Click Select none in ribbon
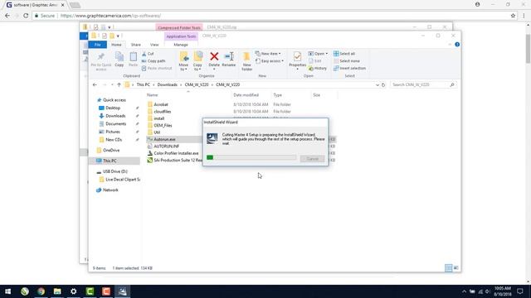Screen dimensions: 531x298 click(x=347, y=60)
